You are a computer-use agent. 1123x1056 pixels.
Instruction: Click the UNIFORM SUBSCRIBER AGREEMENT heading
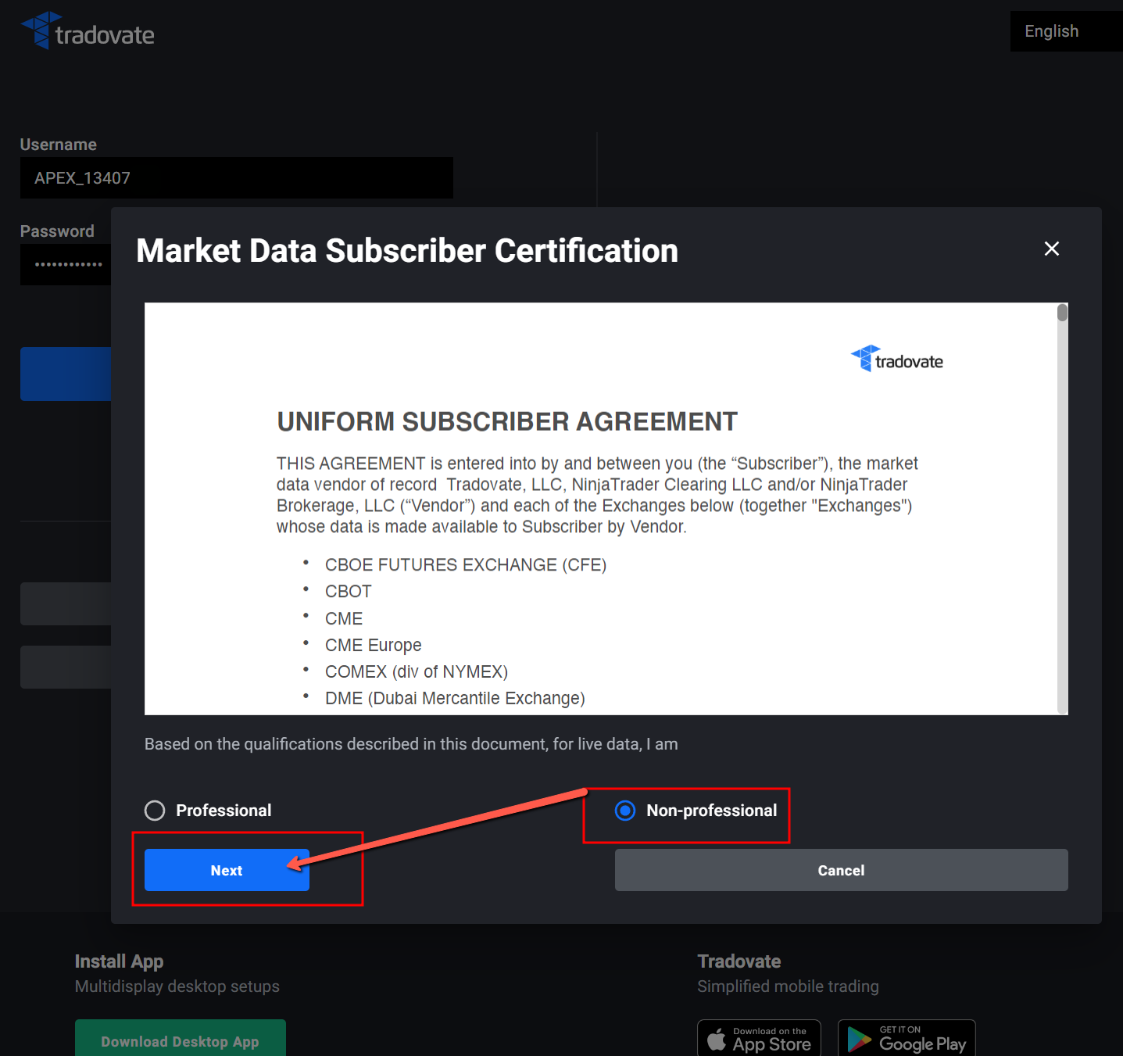point(507,421)
